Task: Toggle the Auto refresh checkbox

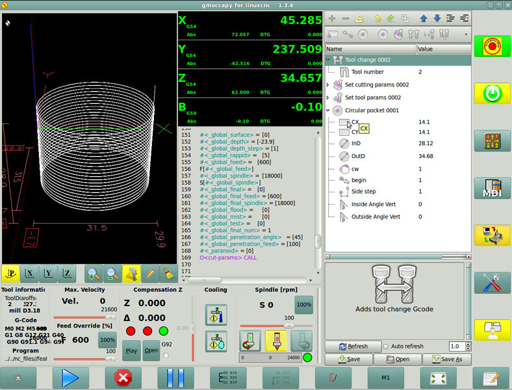Action: tap(386, 346)
